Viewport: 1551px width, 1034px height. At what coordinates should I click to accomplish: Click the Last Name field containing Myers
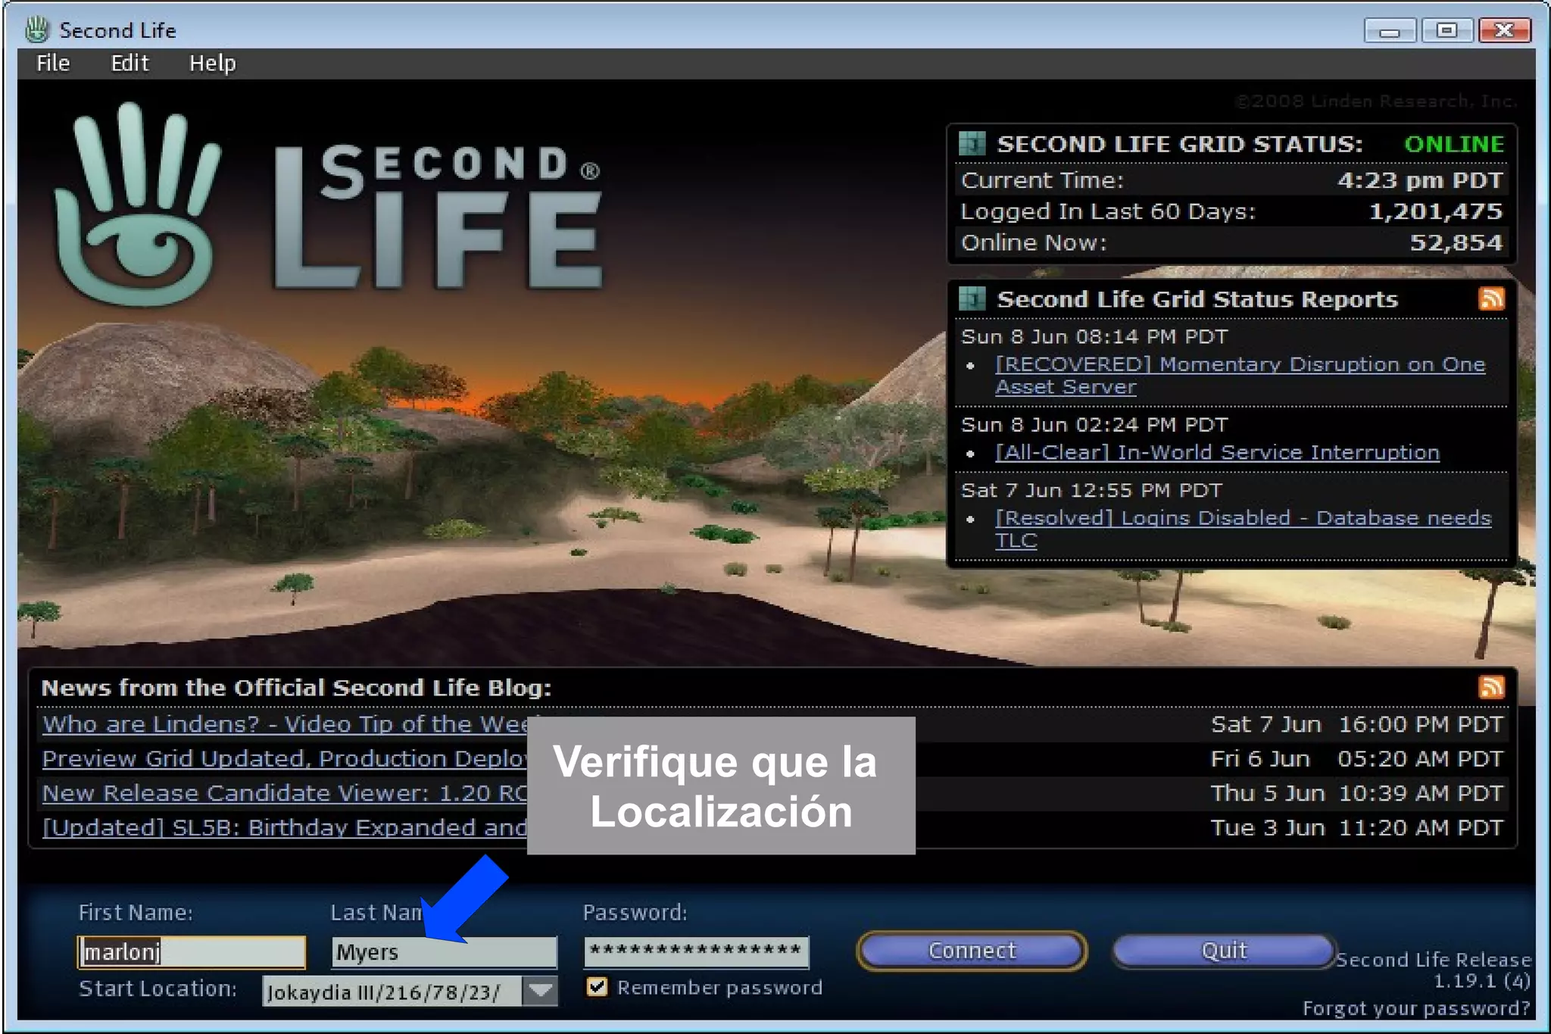[x=444, y=952]
